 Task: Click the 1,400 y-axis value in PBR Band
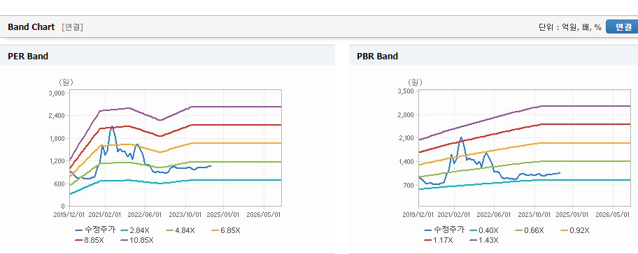(x=406, y=162)
